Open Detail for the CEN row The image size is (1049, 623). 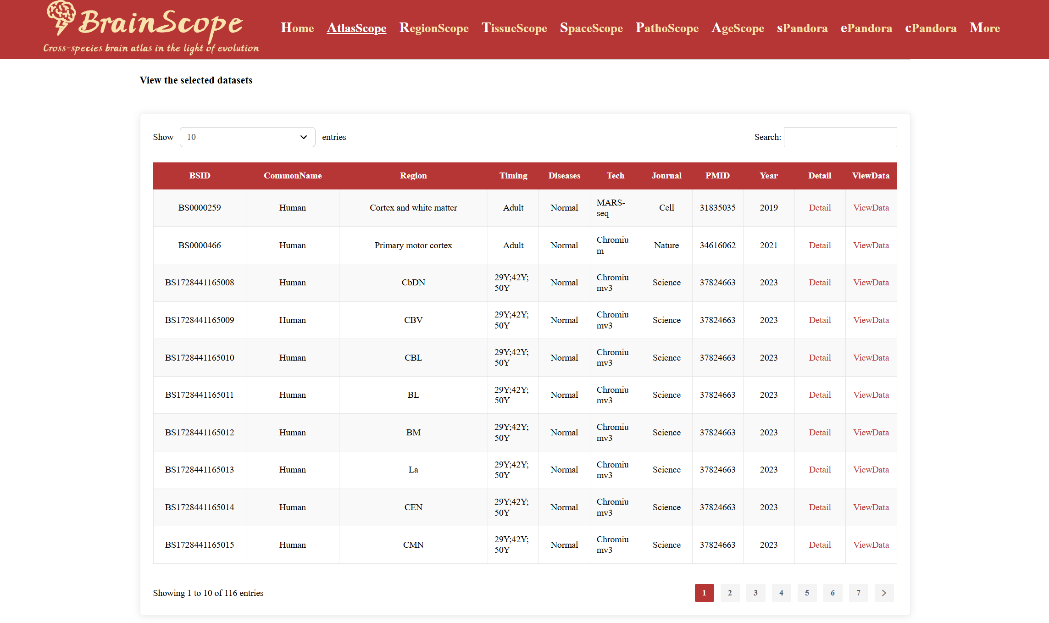[x=820, y=507]
